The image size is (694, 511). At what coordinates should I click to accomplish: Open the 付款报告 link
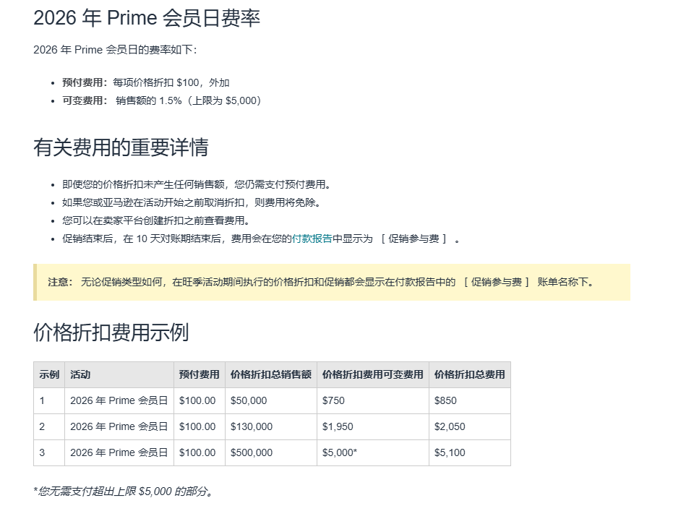point(312,239)
